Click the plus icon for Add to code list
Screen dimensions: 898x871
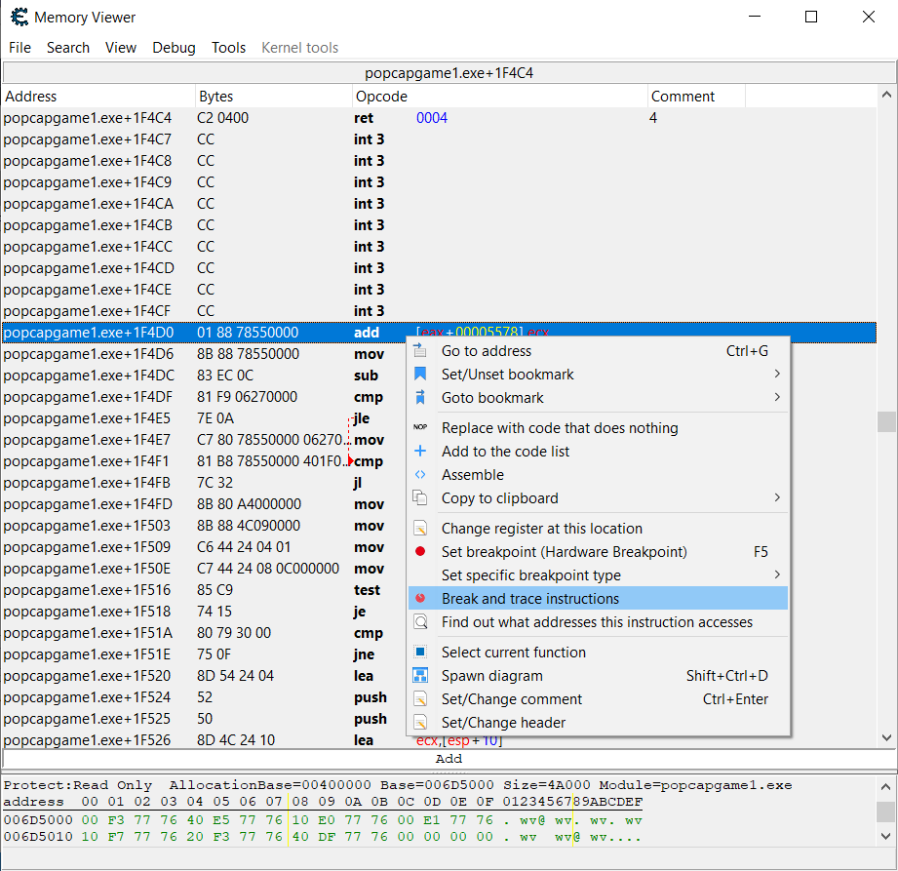point(420,451)
